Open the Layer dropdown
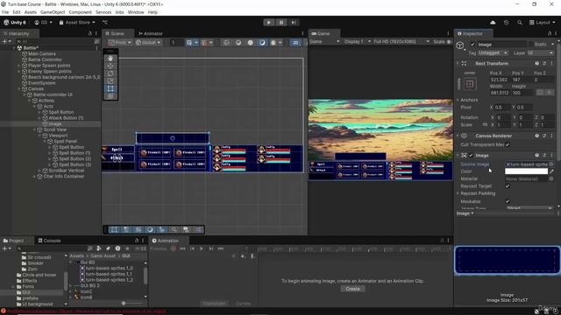Image resolution: width=561 pixels, height=315 pixels. (540, 52)
